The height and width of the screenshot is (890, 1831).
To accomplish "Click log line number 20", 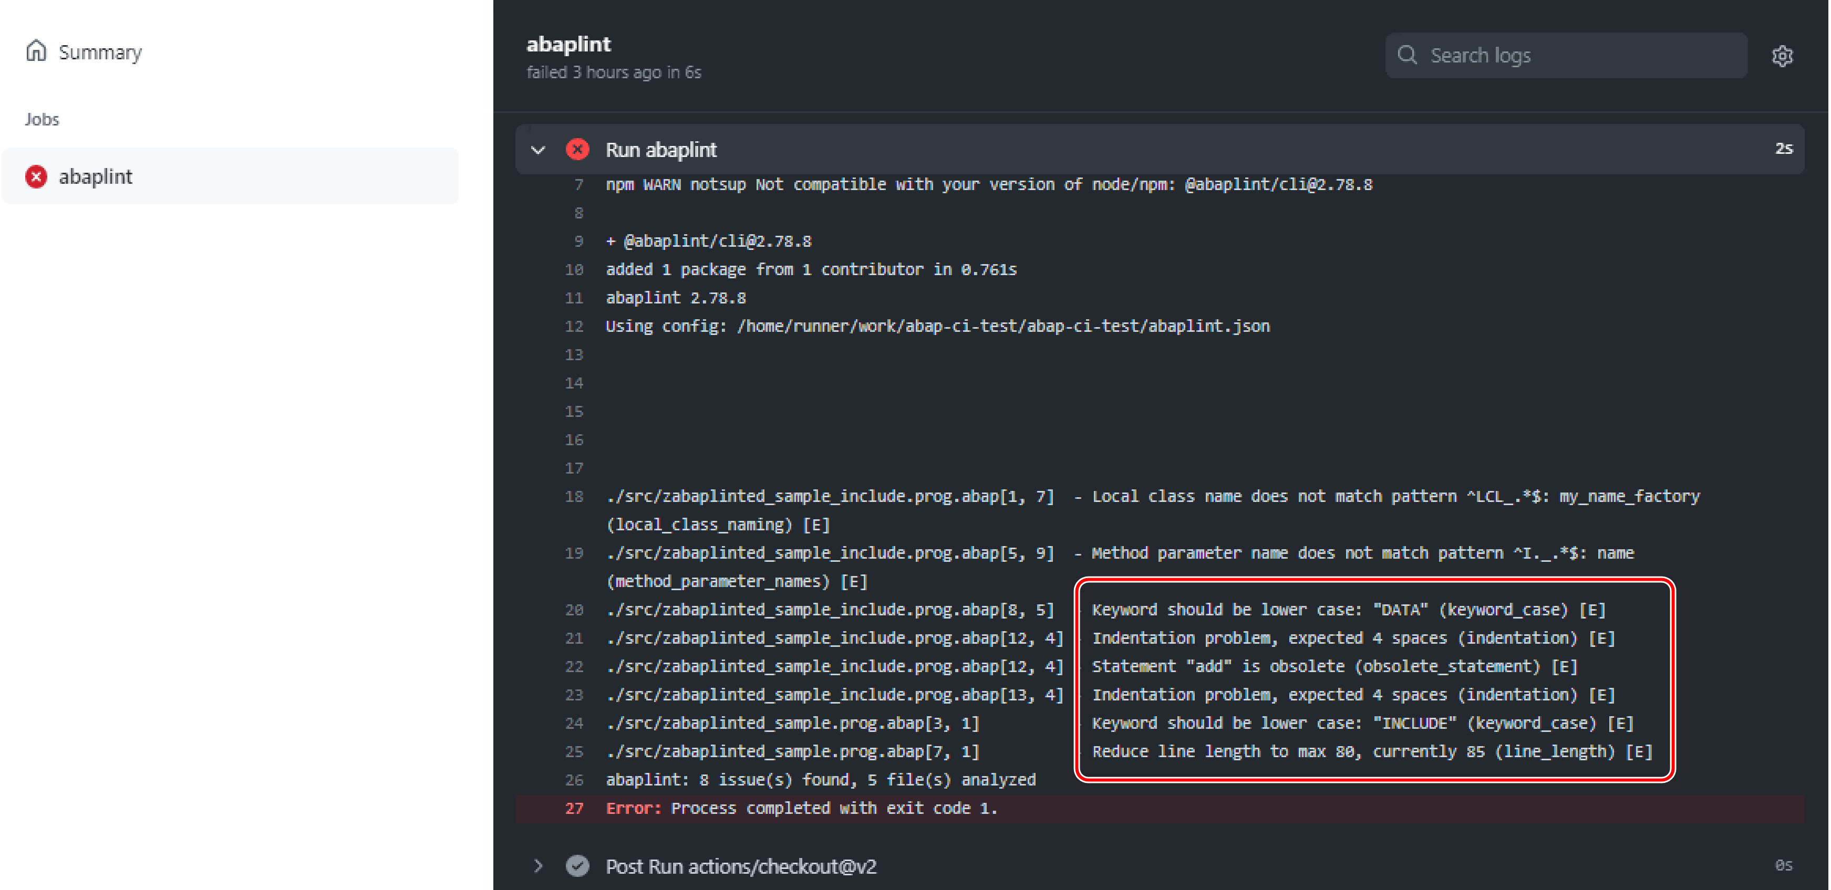I will click(x=574, y=610).
